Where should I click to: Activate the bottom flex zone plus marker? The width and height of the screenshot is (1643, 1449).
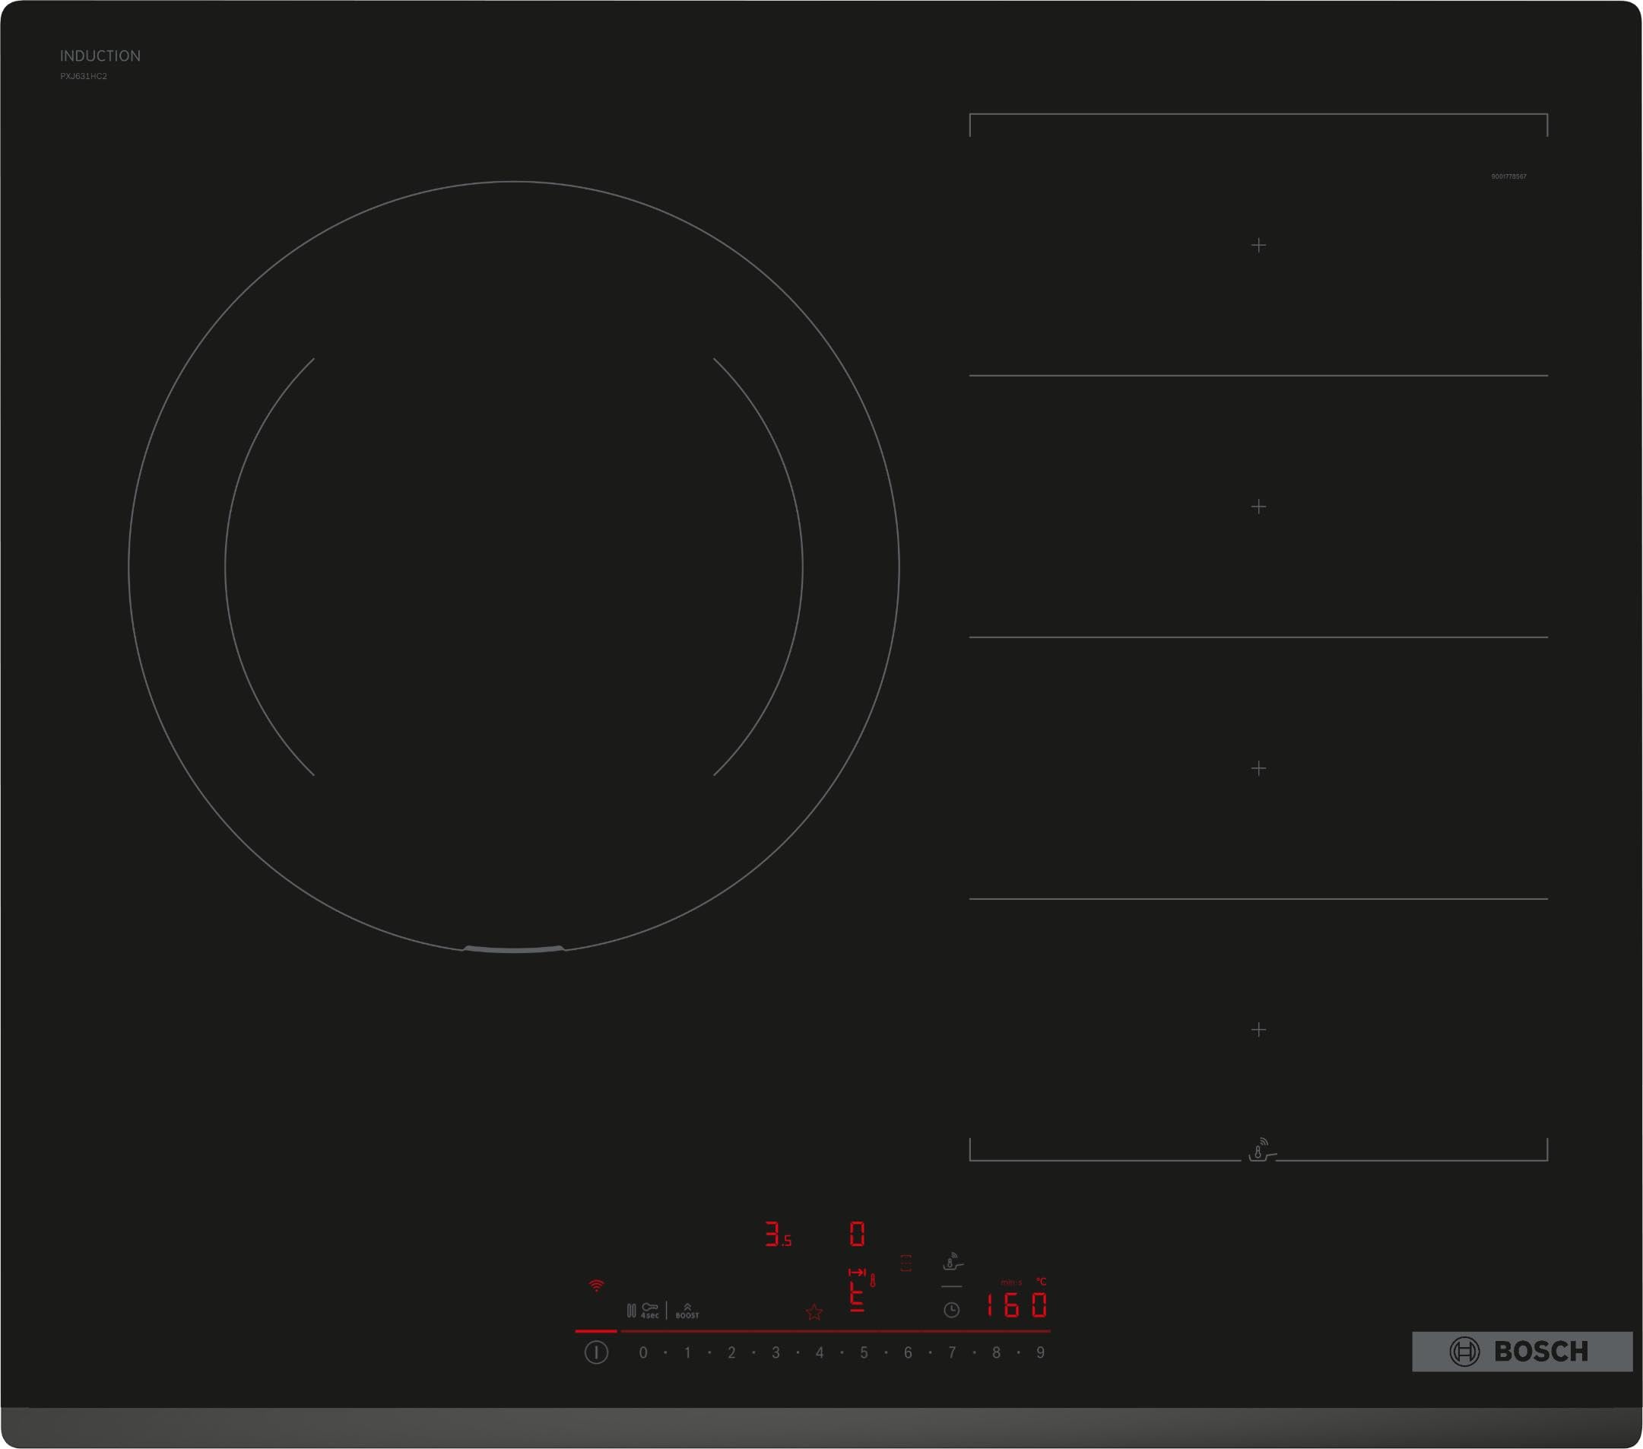click(1259, 1029)
